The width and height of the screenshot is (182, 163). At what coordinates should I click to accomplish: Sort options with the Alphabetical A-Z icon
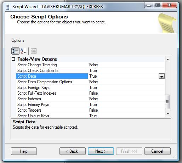coord(23,51)
